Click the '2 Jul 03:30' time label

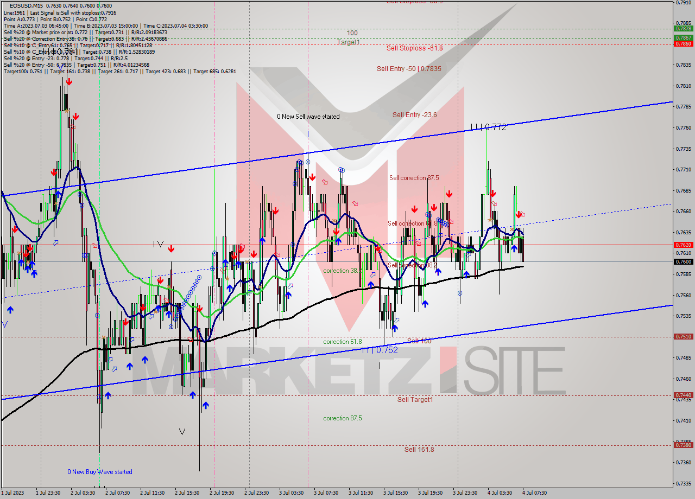pos(83,493)
